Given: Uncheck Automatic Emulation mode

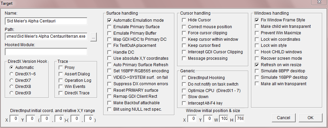Looking at the screenshot, I should coord(109,20).
